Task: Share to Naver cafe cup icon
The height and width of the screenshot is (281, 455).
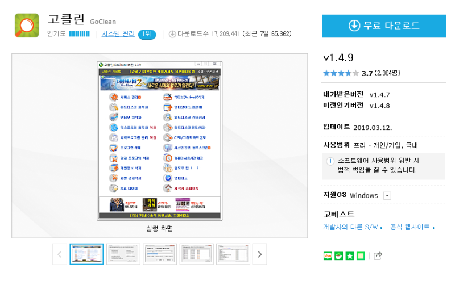Action: tap(338, 256)
